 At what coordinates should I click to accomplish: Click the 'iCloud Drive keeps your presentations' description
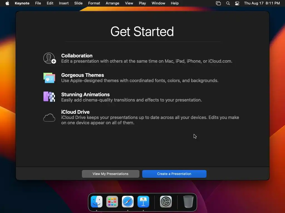(150, 120)
